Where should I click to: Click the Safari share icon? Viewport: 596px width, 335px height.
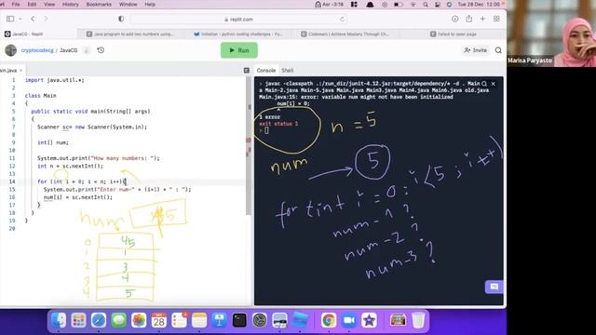(469, 19)
